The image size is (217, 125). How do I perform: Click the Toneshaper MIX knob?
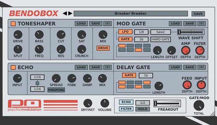tap(103, 35)
